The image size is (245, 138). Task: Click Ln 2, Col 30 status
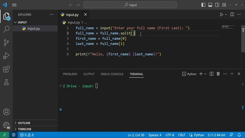[136, 135]
